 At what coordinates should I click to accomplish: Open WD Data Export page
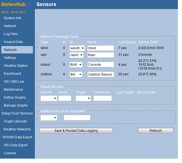pyautogui.click(x=16, y=145)
